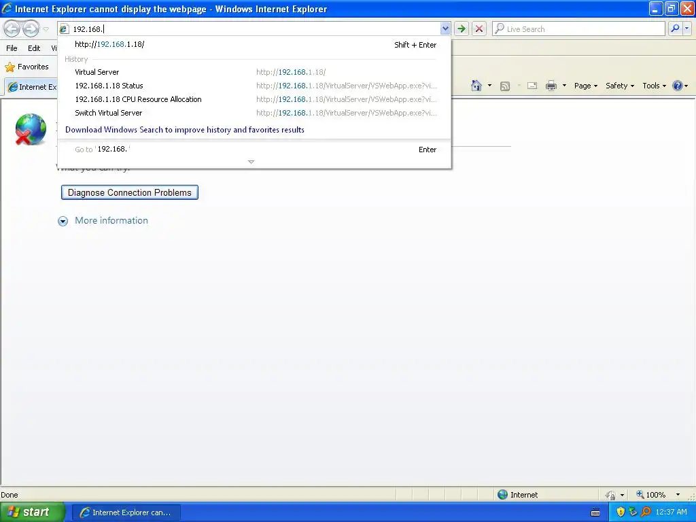This screenshot has height=522, width=696.
Task: Expand More information section
Action: click(x=63, y=221)
